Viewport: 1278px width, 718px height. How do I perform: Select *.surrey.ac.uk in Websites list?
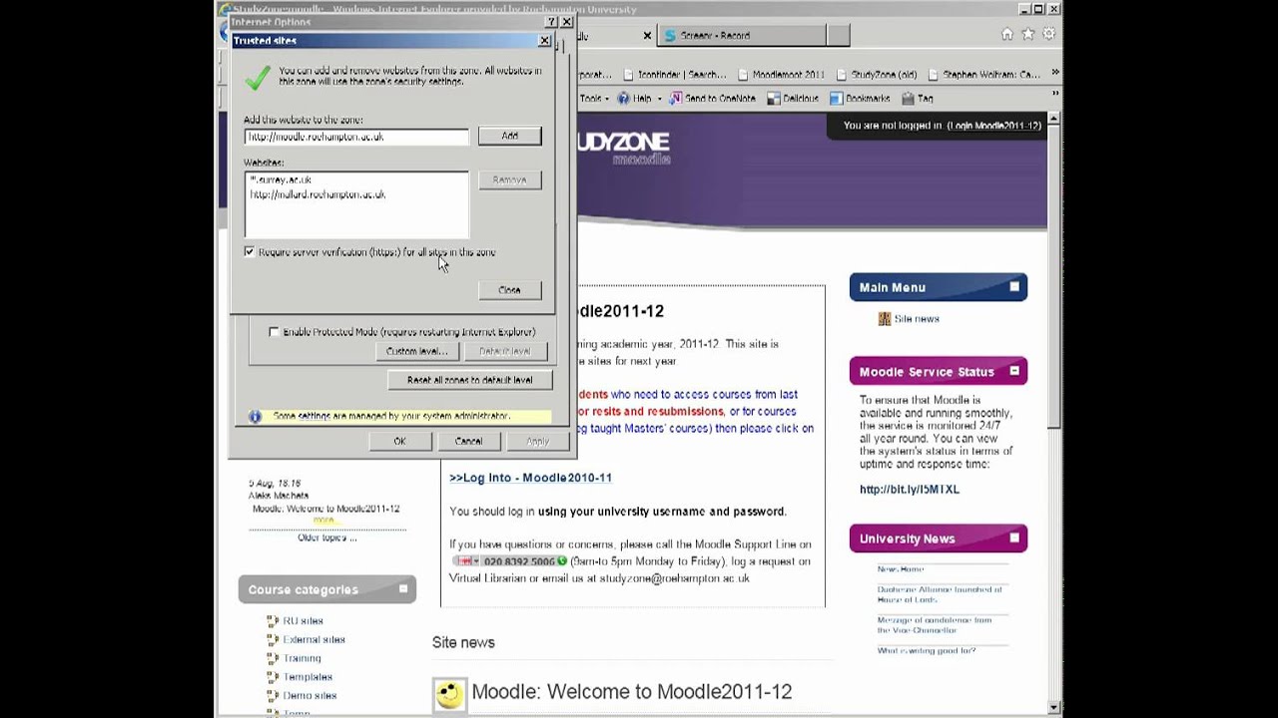click(281, 180)
